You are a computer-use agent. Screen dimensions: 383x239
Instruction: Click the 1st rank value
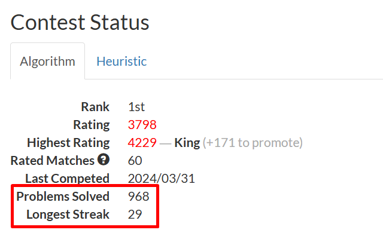coord(136,107)
